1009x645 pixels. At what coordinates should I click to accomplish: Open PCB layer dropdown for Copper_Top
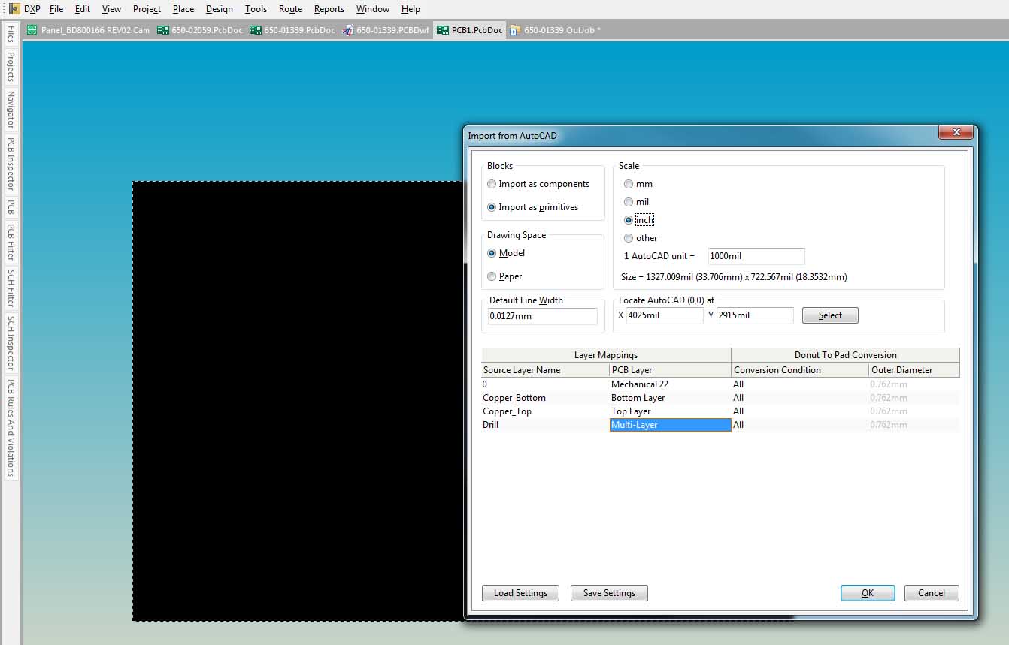tap(670, 411)
